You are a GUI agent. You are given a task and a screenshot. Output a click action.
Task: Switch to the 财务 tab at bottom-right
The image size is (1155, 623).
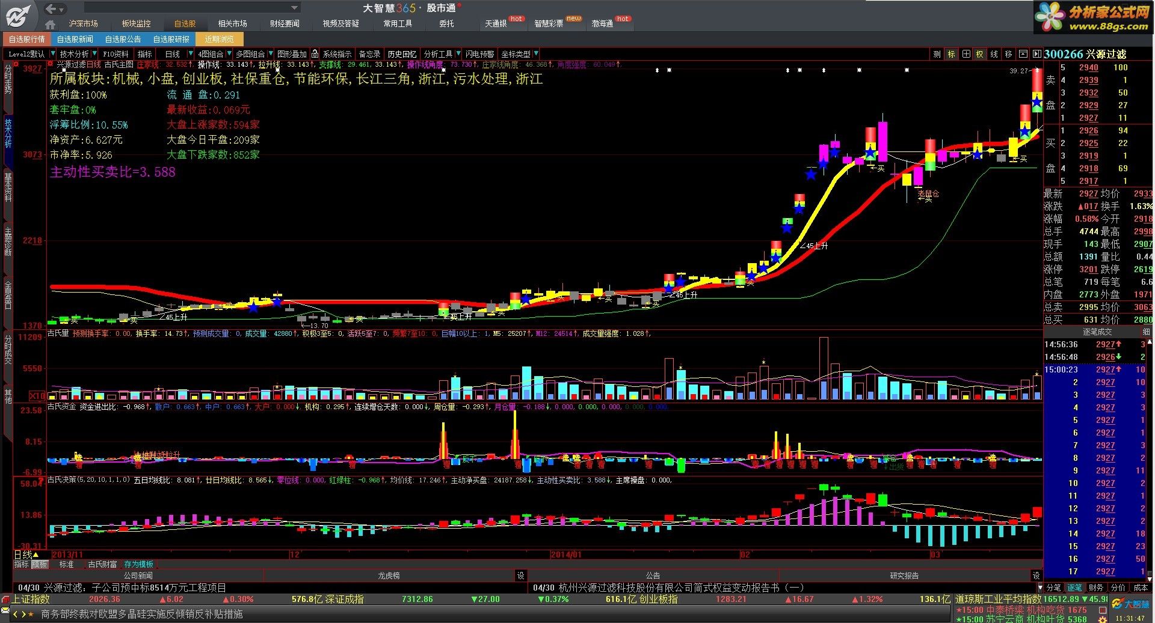click(1096, 588)
